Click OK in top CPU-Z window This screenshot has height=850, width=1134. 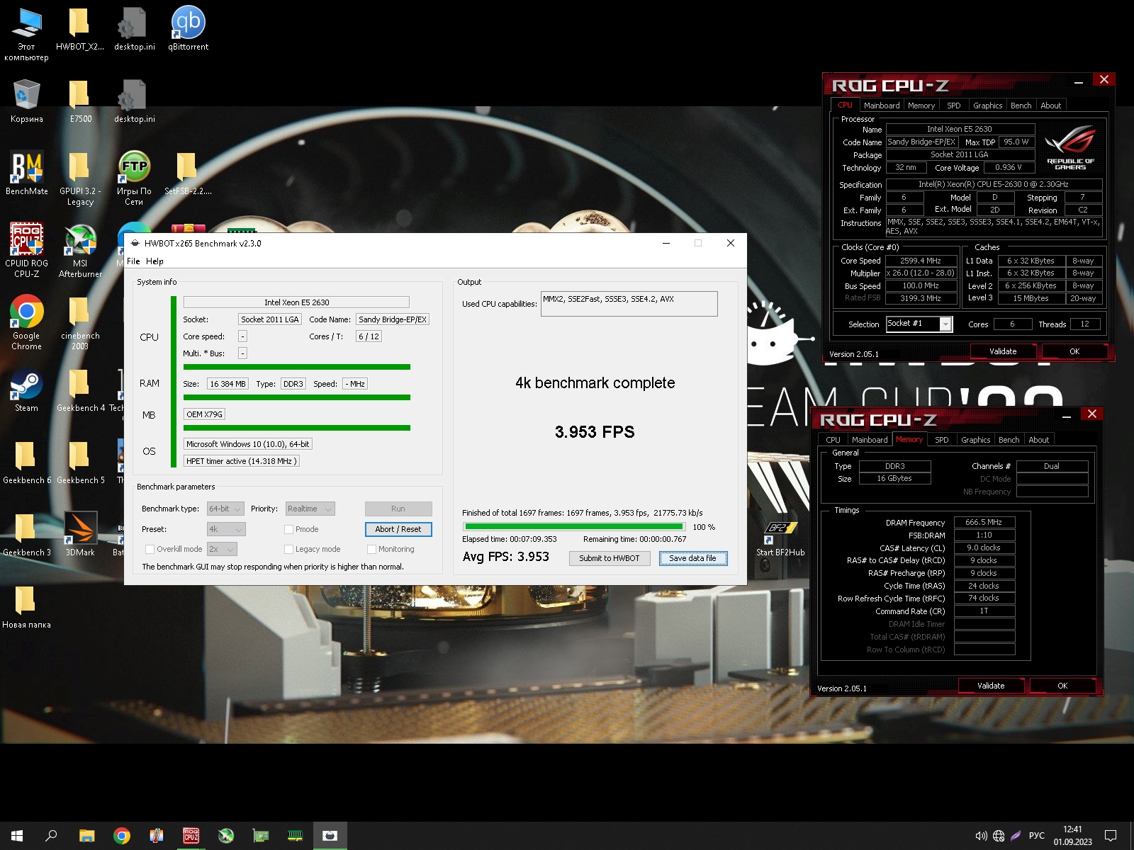(x=1074, y=351)
